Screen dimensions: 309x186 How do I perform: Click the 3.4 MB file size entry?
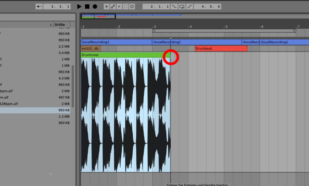64,53
